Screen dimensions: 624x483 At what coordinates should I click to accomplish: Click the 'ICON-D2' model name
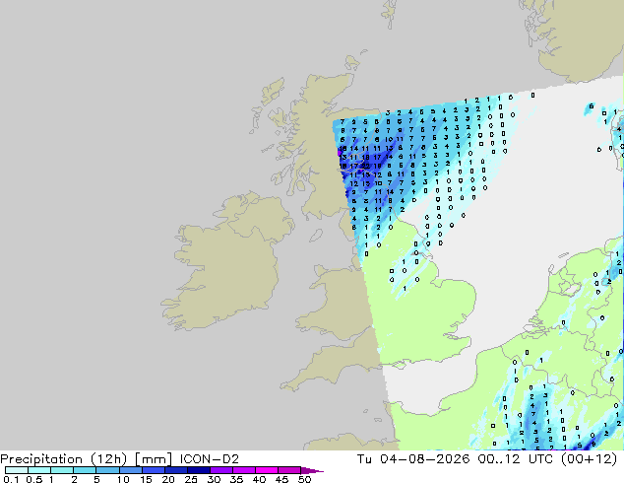(210, 459)
